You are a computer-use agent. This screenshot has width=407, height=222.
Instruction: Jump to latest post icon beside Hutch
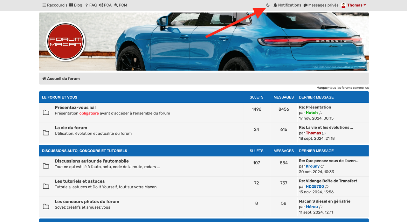(x=321, y=113)
